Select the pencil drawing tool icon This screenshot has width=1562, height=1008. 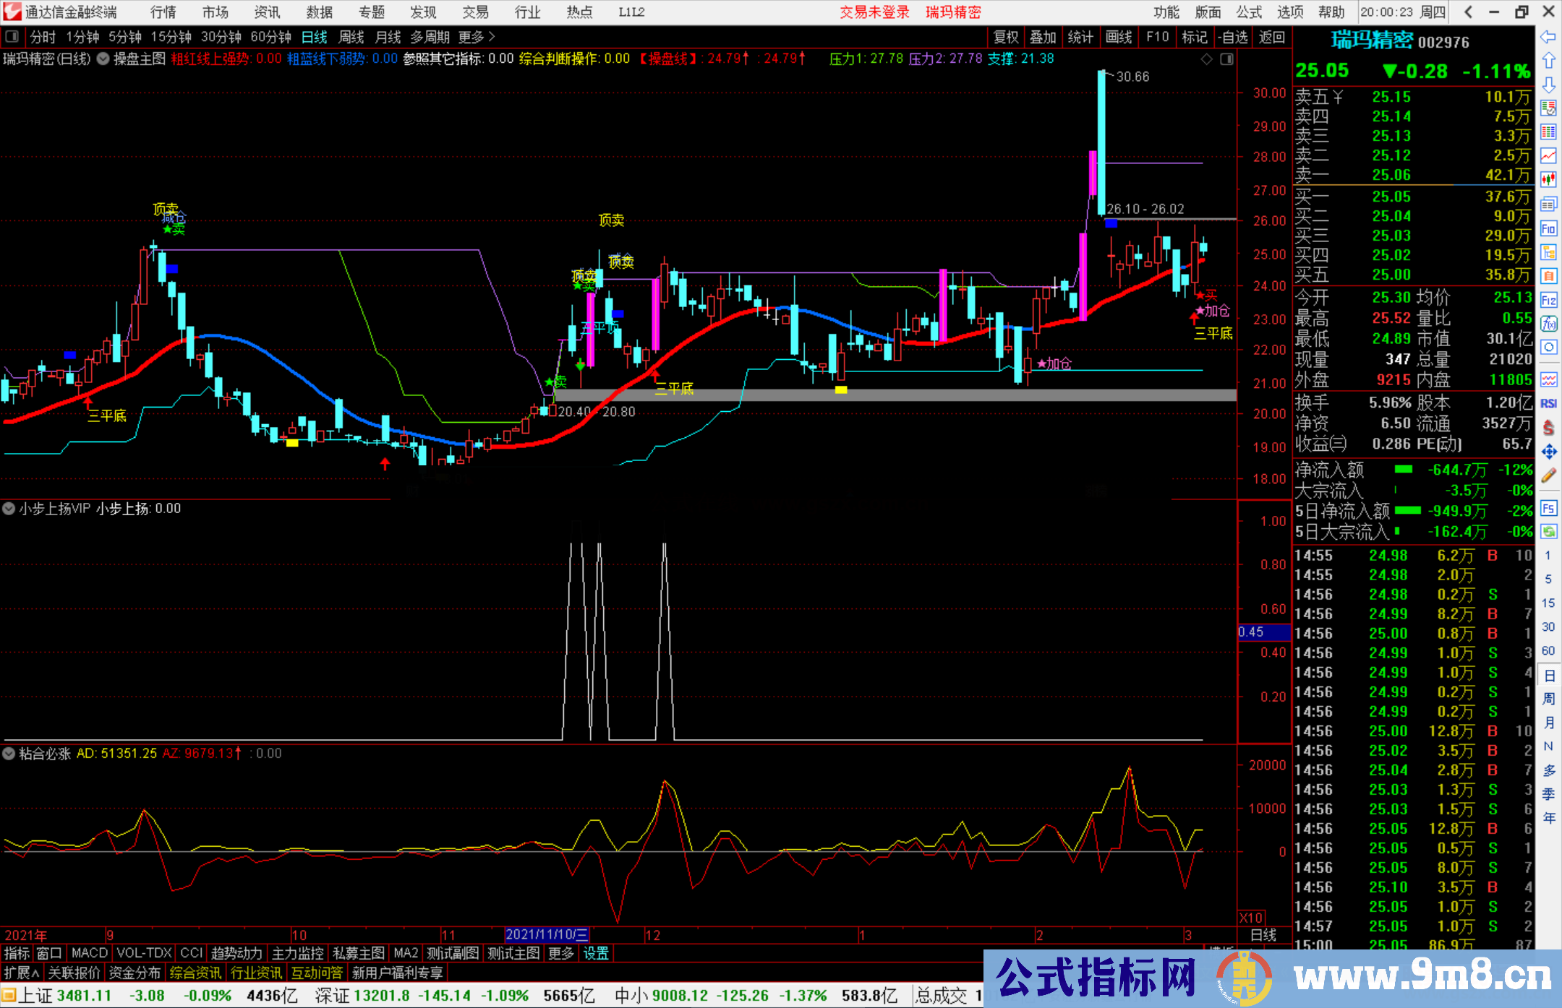(x=1548, y=475)
